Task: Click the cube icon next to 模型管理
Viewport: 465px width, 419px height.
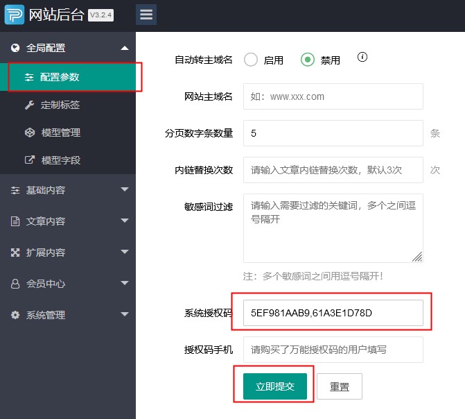Action: tap(30, 132)
